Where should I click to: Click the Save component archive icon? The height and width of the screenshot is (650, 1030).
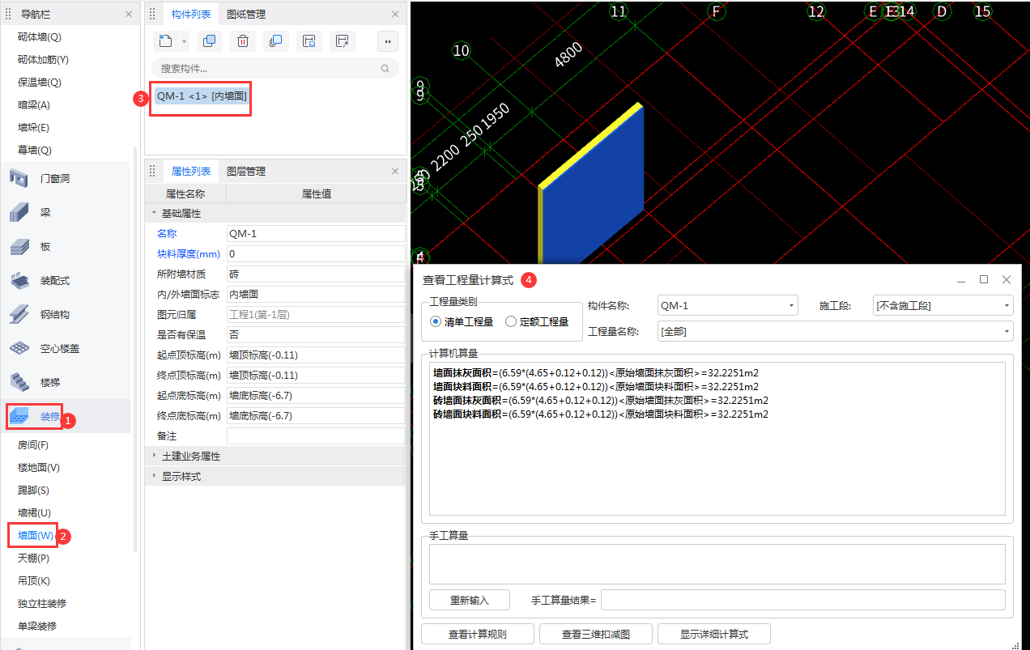pos(309,41)
